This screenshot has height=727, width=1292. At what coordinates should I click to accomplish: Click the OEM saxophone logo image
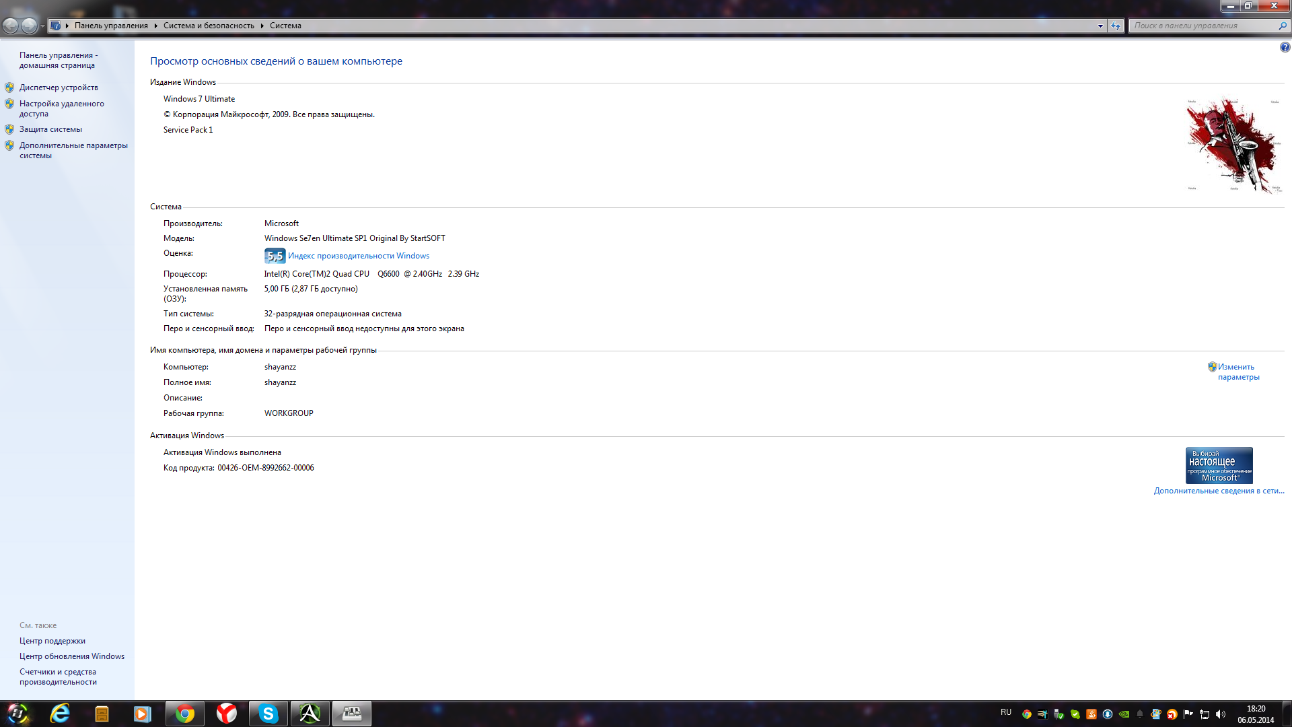(x=1233, y=145)
